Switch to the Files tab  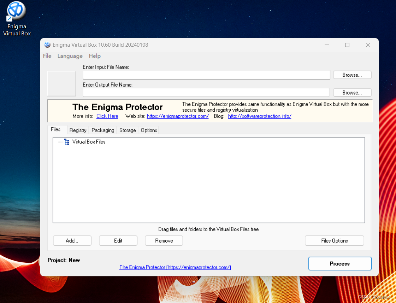point(56,129)
